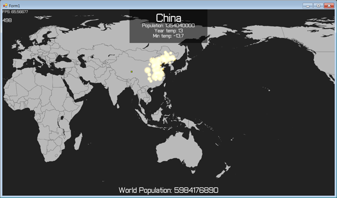
Task: Click the glowing infection cluster in eastern China
Action: (x=160, y=67)
